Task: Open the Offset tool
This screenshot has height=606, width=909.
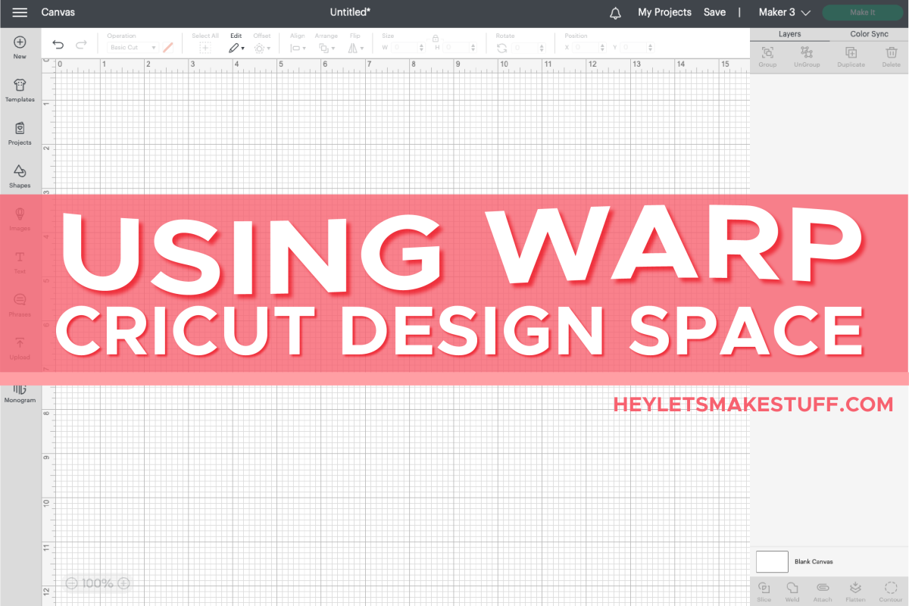Action: coord(262,47)
